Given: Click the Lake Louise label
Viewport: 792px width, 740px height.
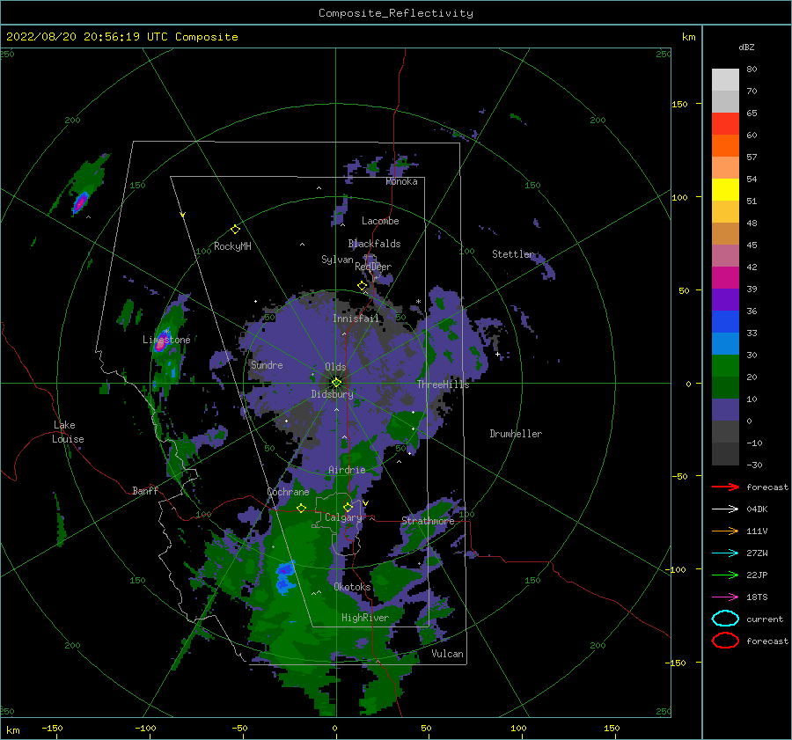Looking at the screenshot, I should pyautogui.click(x=68, y=432).
